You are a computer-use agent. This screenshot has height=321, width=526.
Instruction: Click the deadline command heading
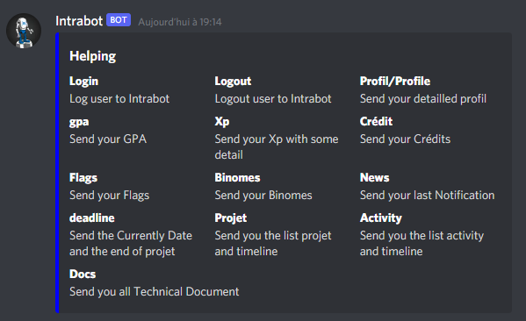pyautogui.click(x=92, y=218)
